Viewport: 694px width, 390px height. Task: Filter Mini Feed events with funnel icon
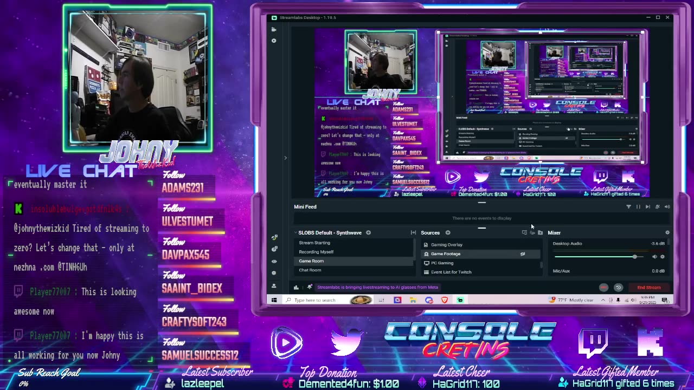628,207
